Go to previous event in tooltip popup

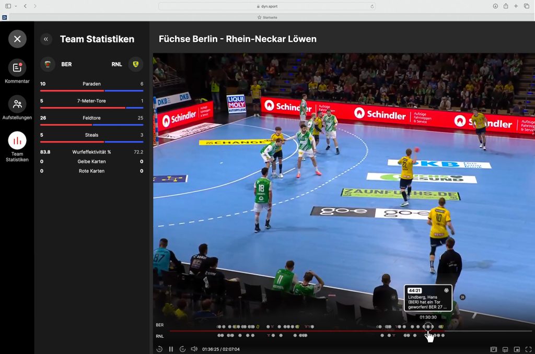pyautogui.click(x=394, y=297)
